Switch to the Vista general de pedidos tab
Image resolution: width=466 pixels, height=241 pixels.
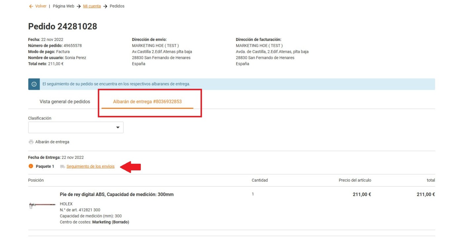point(65,102)
